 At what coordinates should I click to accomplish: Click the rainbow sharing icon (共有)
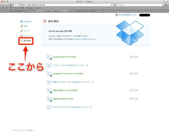(x=22, y=26)
